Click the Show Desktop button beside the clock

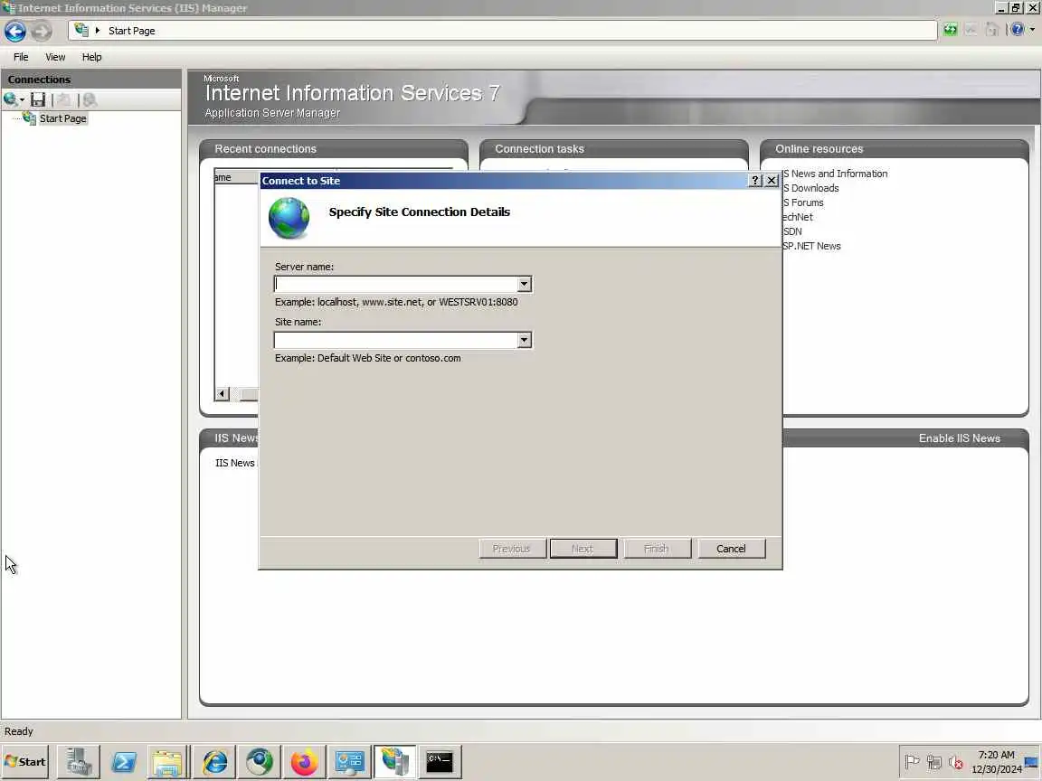click(x=1032, y=762)
